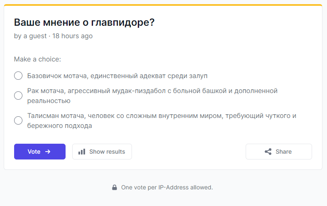Select the "Базовичок мотача" radio button
This screenshot has width=327, height=206.
point(18,76)
